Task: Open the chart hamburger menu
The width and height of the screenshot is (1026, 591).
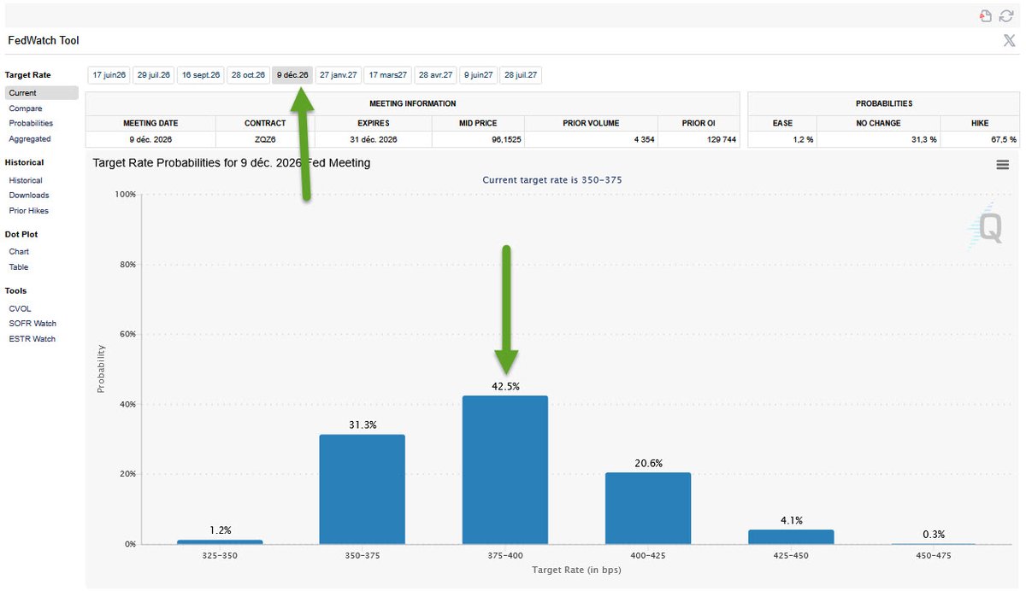Action: tap(1003, 165)
